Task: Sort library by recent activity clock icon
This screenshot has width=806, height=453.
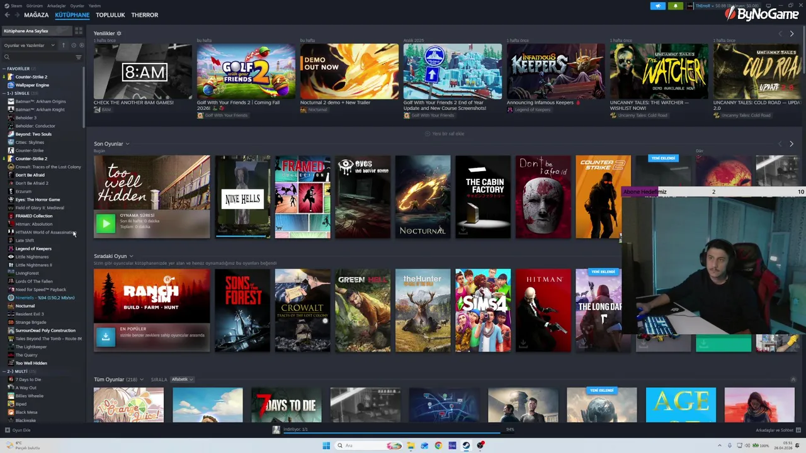Action: (74, 45)
